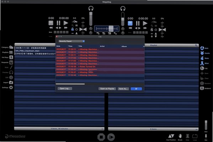Click the Random dice icon
This screenshot has height=142, width=213.
[202, 83]
